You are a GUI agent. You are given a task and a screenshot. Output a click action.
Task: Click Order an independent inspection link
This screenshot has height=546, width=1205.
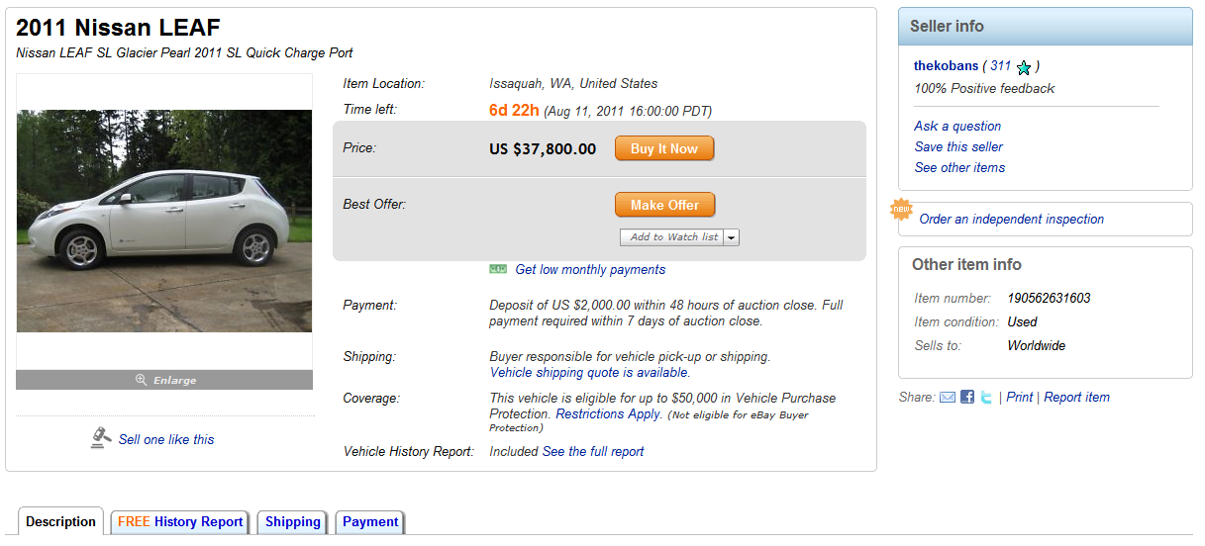tap(1011, 220)
